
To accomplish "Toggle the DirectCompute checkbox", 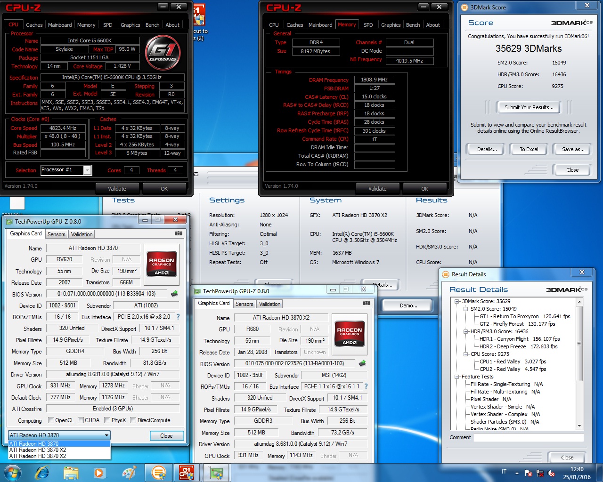I will coord(133,420).
